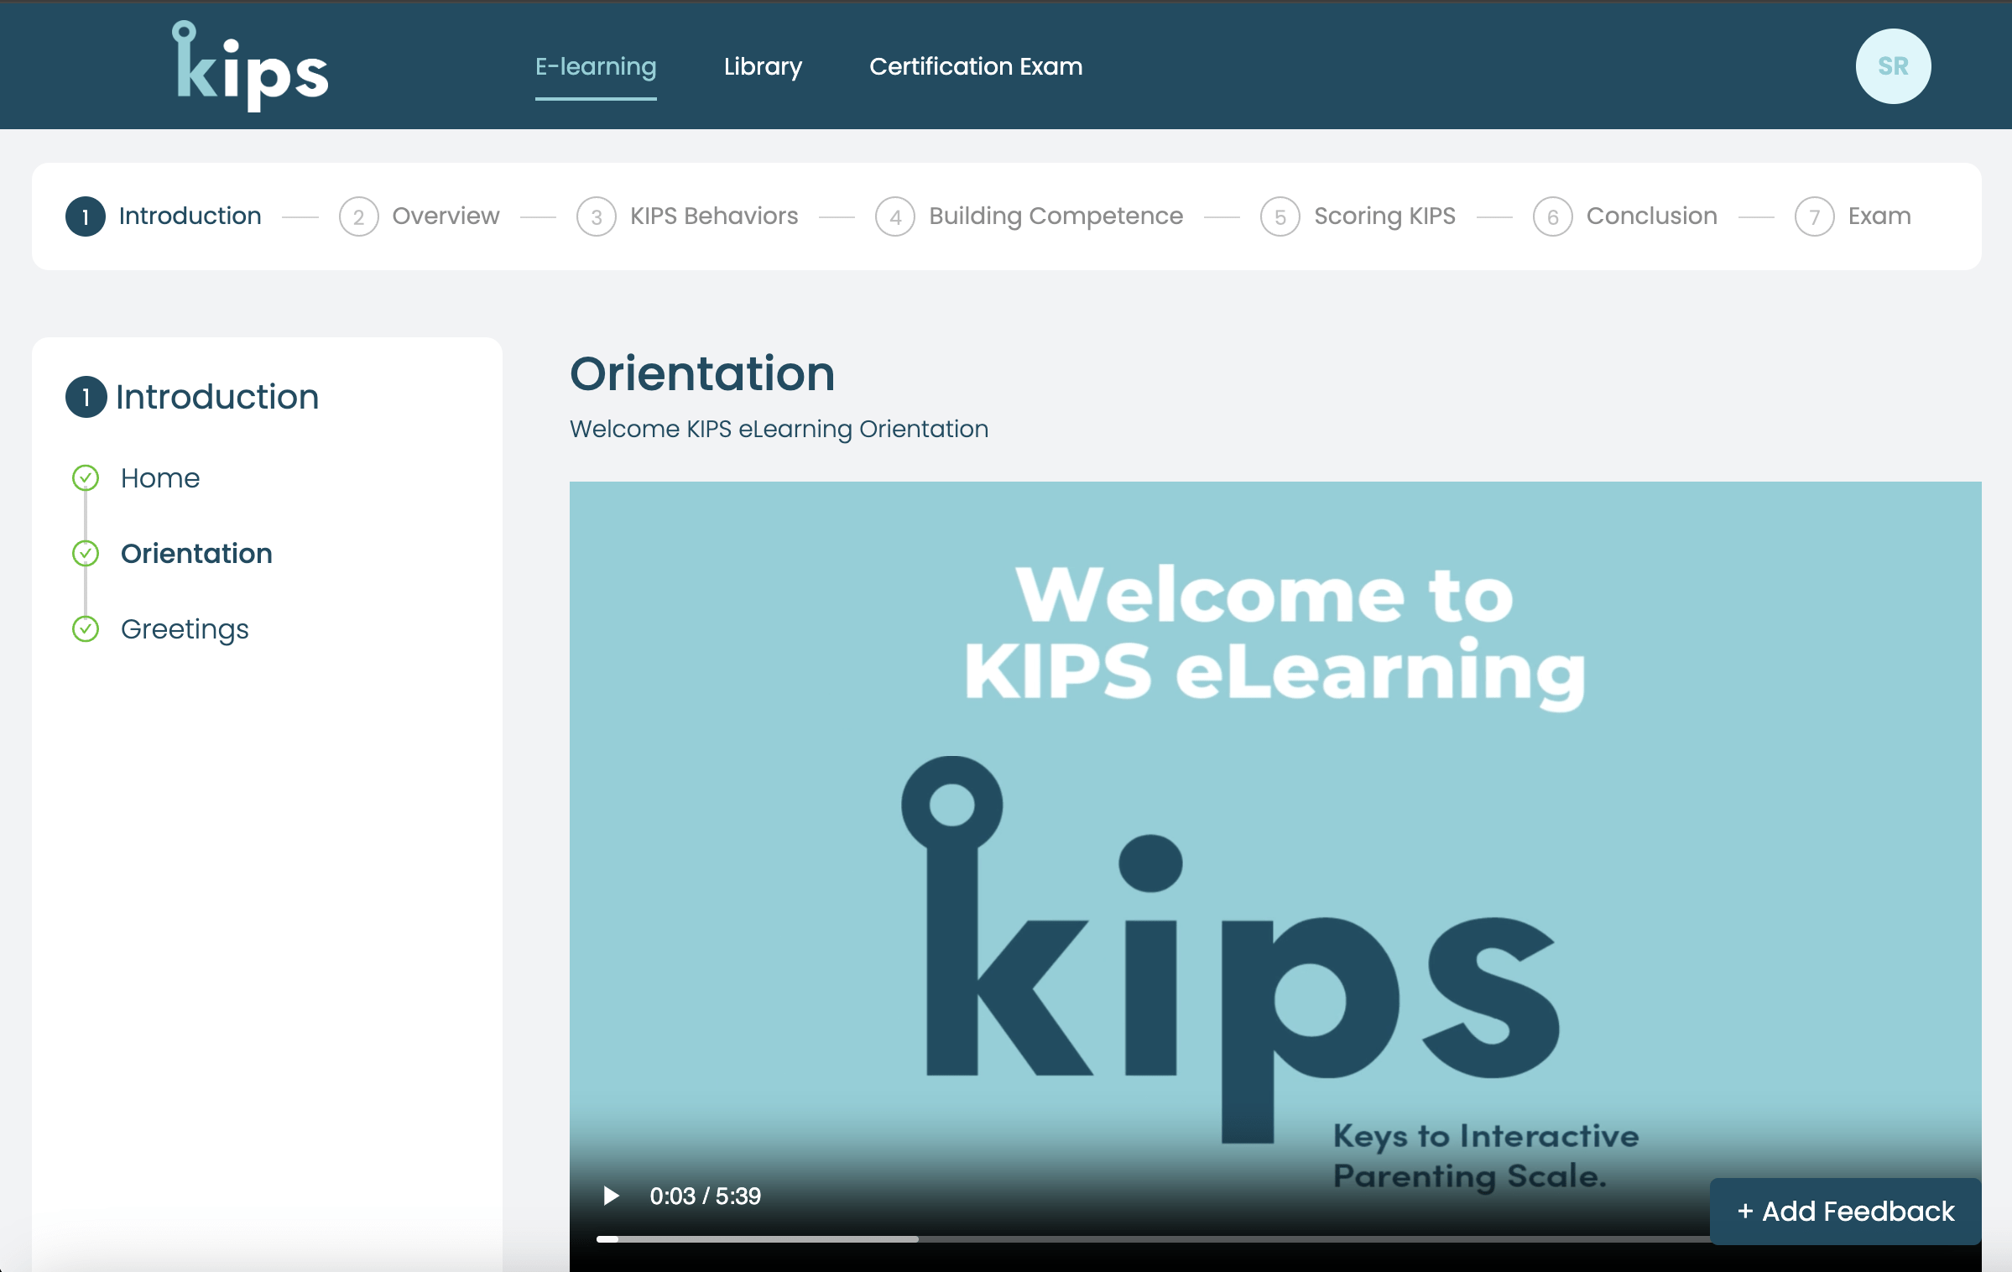Go to the Building Competence step
The image size is (2012, 1272).
coord(1056,216)
